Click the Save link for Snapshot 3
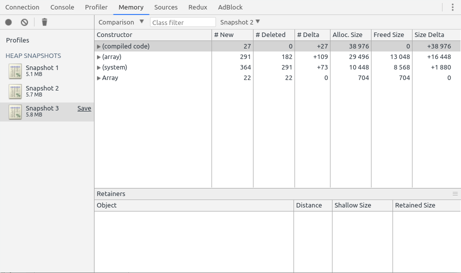 (x=84, y=108)
